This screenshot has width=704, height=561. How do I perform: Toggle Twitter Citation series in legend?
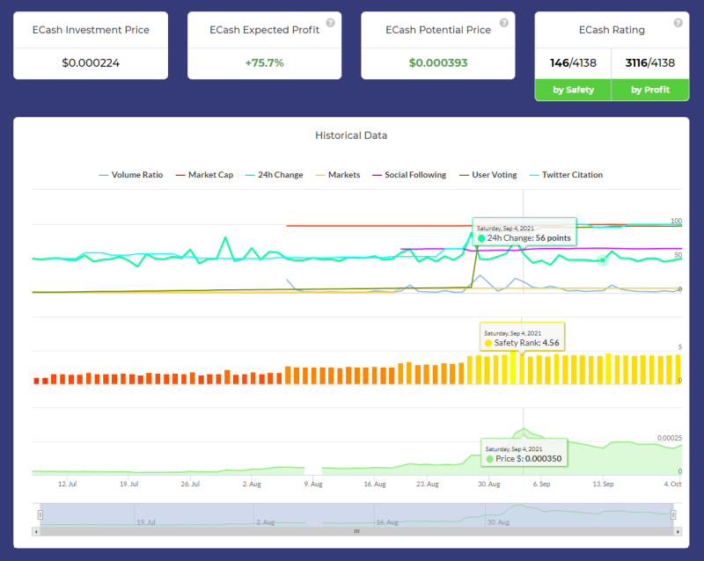tap(566, 175)
